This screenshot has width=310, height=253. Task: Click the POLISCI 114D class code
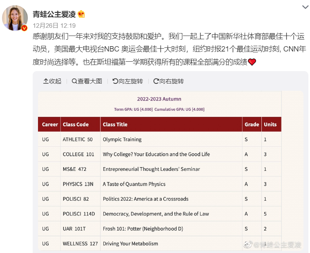click(79, 214)
